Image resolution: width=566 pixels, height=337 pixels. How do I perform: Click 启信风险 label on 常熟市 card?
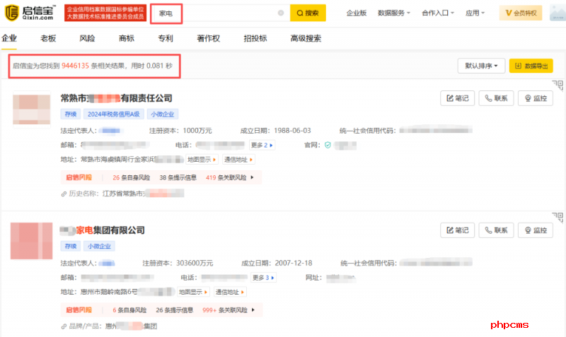tap(79, 178)
